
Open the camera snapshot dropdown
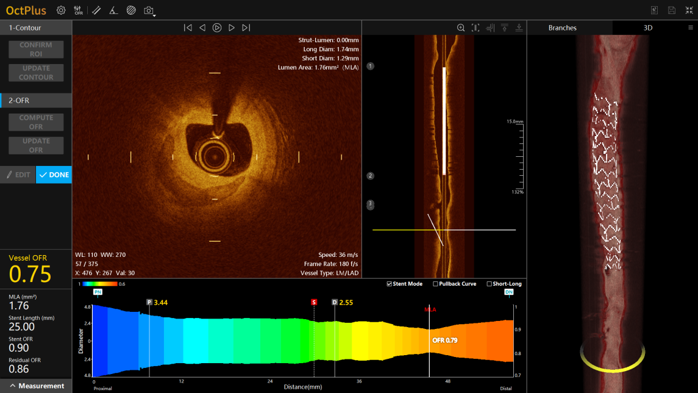[149, 10]
